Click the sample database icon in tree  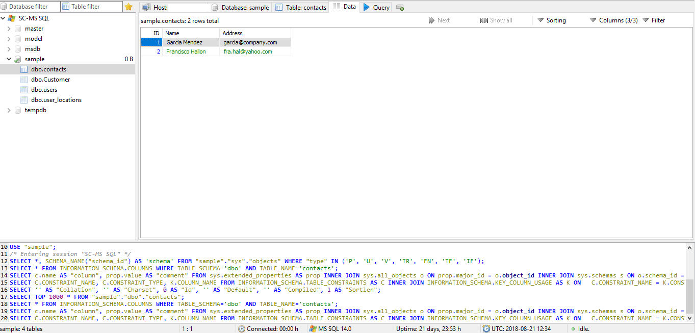point(18,59)
